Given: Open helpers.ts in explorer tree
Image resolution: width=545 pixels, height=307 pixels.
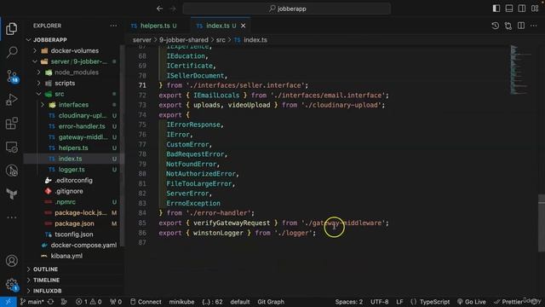Looking at the screenshot, I should click(x=74, y=148).
